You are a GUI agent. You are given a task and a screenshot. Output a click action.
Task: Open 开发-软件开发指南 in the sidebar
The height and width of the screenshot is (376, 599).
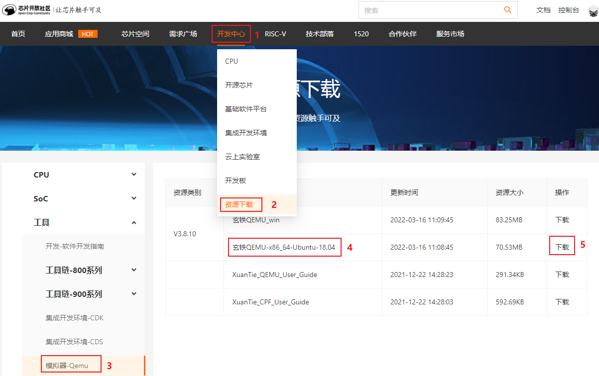(75, 246)
